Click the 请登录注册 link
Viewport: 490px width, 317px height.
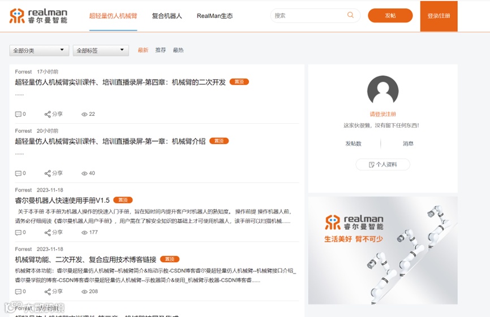383,114
